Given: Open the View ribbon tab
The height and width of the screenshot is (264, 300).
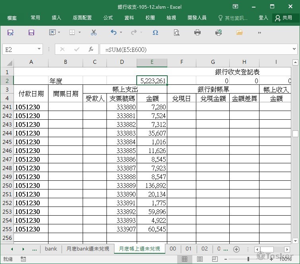Looking at the screenshot, I should point(171,18).
